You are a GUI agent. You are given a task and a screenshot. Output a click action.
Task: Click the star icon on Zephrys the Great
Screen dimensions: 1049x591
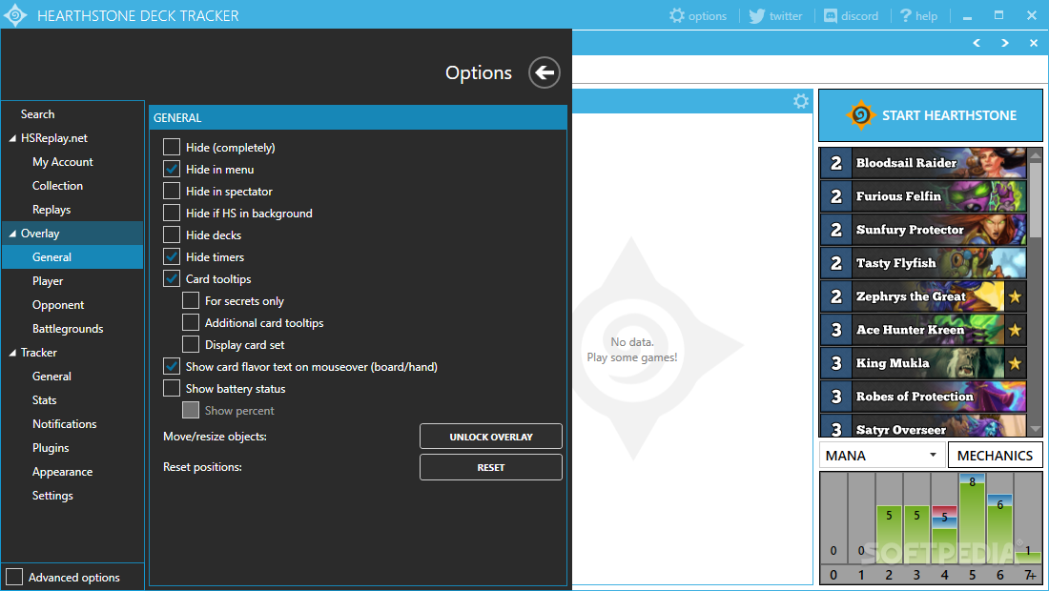click(x=1015, y=296)
